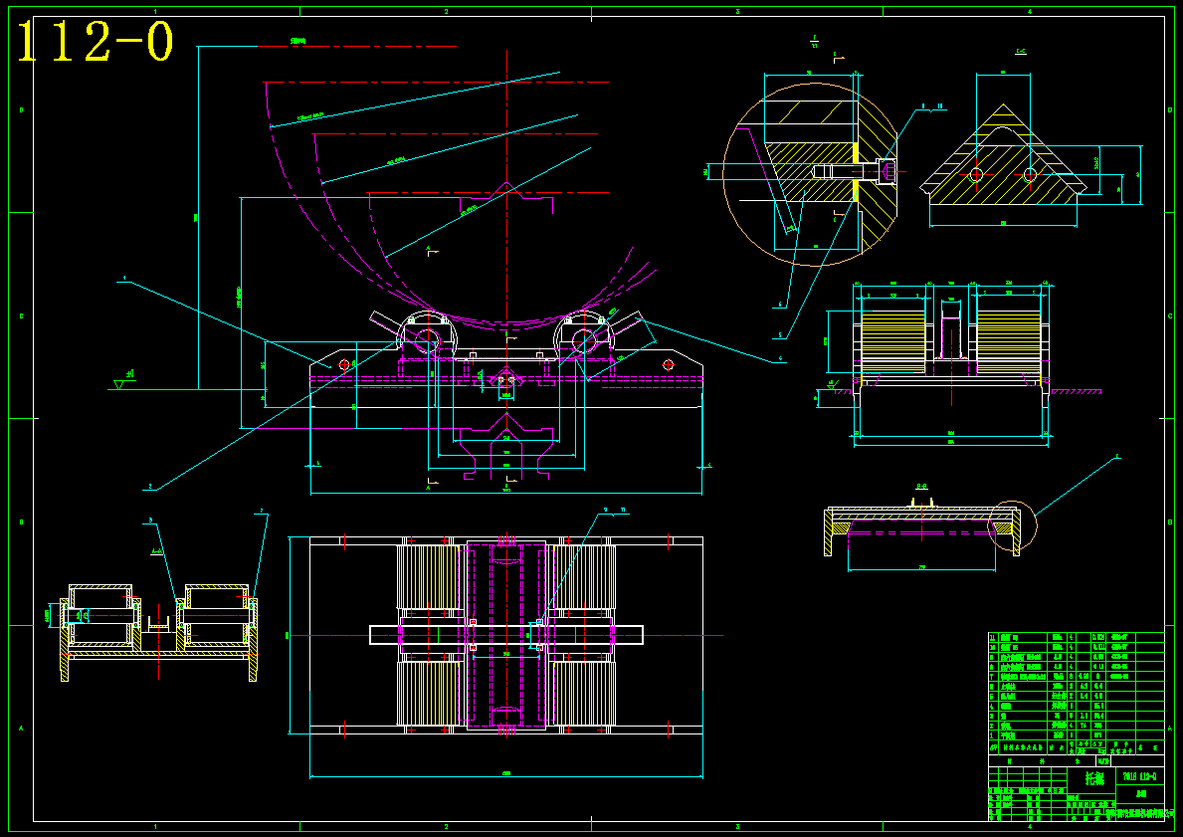
Task: Select the title block cell reading "112-0"
Action: click(1140, 776)
